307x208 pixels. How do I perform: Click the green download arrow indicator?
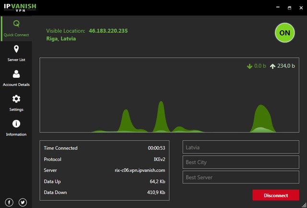249,66
